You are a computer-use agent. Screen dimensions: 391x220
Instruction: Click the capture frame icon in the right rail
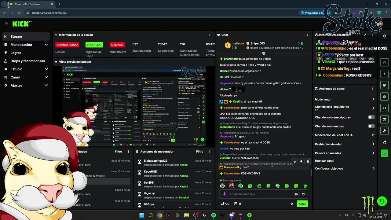(x=384, y=62)
